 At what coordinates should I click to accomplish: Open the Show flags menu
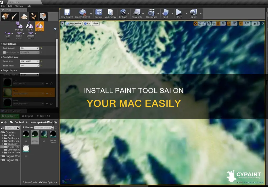96,23
